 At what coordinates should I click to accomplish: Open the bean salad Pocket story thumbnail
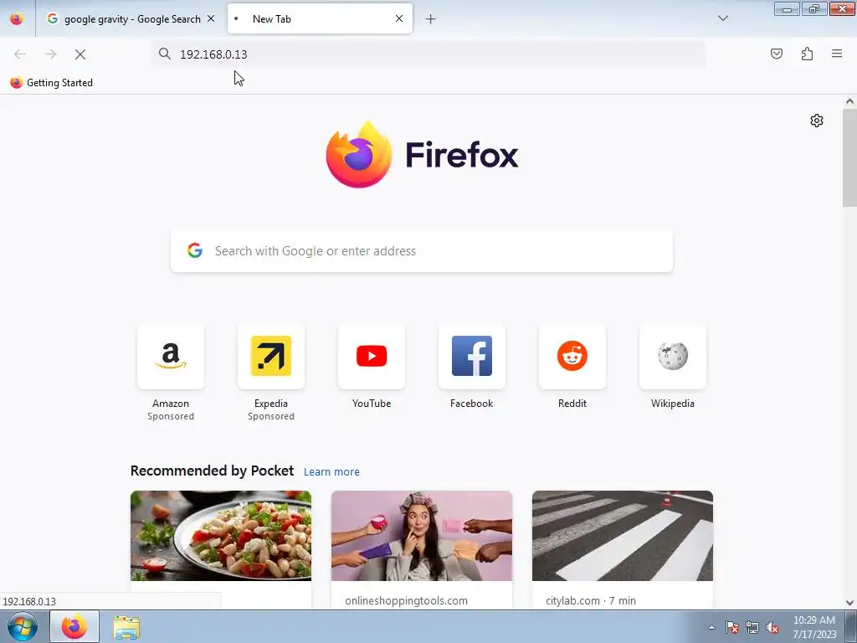click(x=221, y=536)
